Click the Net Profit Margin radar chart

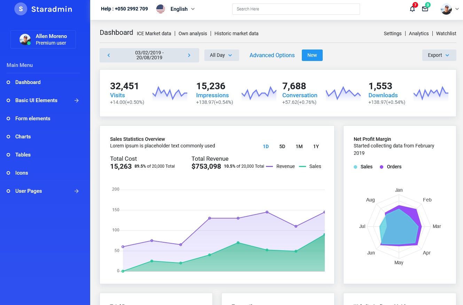[x=399, y=227]
